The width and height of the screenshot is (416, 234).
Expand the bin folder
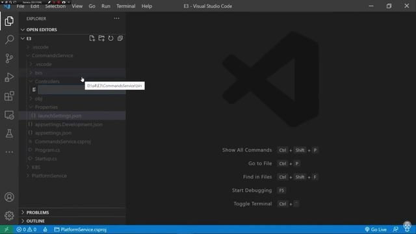pyautogui.click(x=72, y=73)
